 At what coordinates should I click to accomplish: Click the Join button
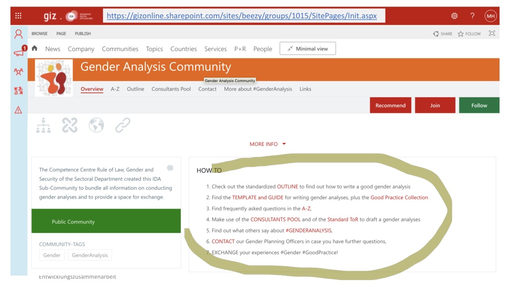tap(435, 105)
